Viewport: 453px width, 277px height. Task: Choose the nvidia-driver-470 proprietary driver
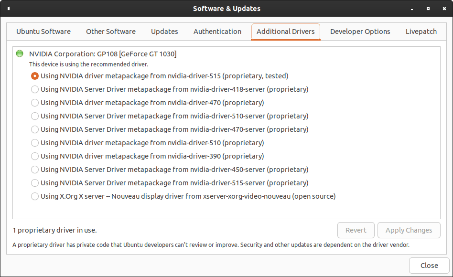click(35, 103)
